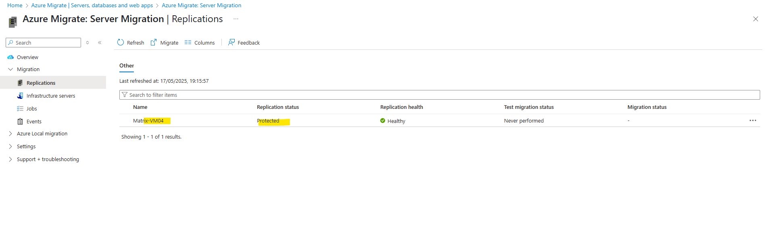Image resolution: width=767 pixels, height=227 pixels.
Task: Click the Events clipboard icon
Action: (x=20, y=121)
